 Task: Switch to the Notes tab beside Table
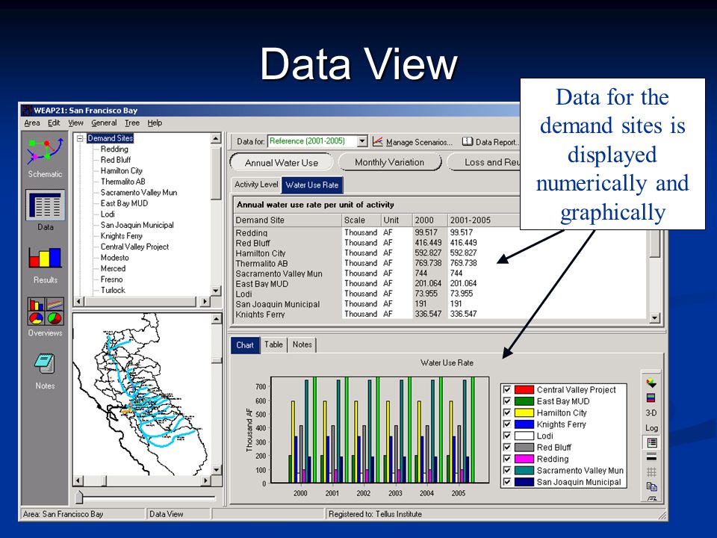tap(302, 344)
